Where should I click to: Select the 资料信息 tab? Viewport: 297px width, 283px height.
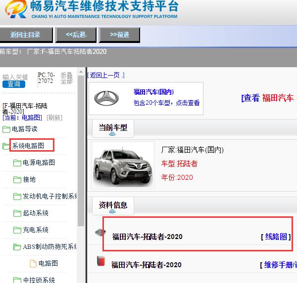click(x=113, y=206)
